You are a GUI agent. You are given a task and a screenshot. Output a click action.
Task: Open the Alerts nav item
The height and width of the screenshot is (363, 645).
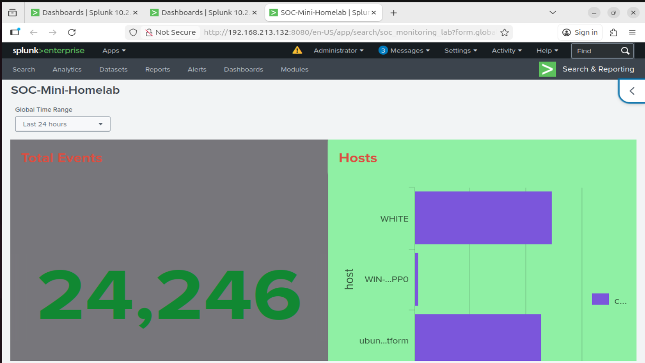tap(197, 69)
